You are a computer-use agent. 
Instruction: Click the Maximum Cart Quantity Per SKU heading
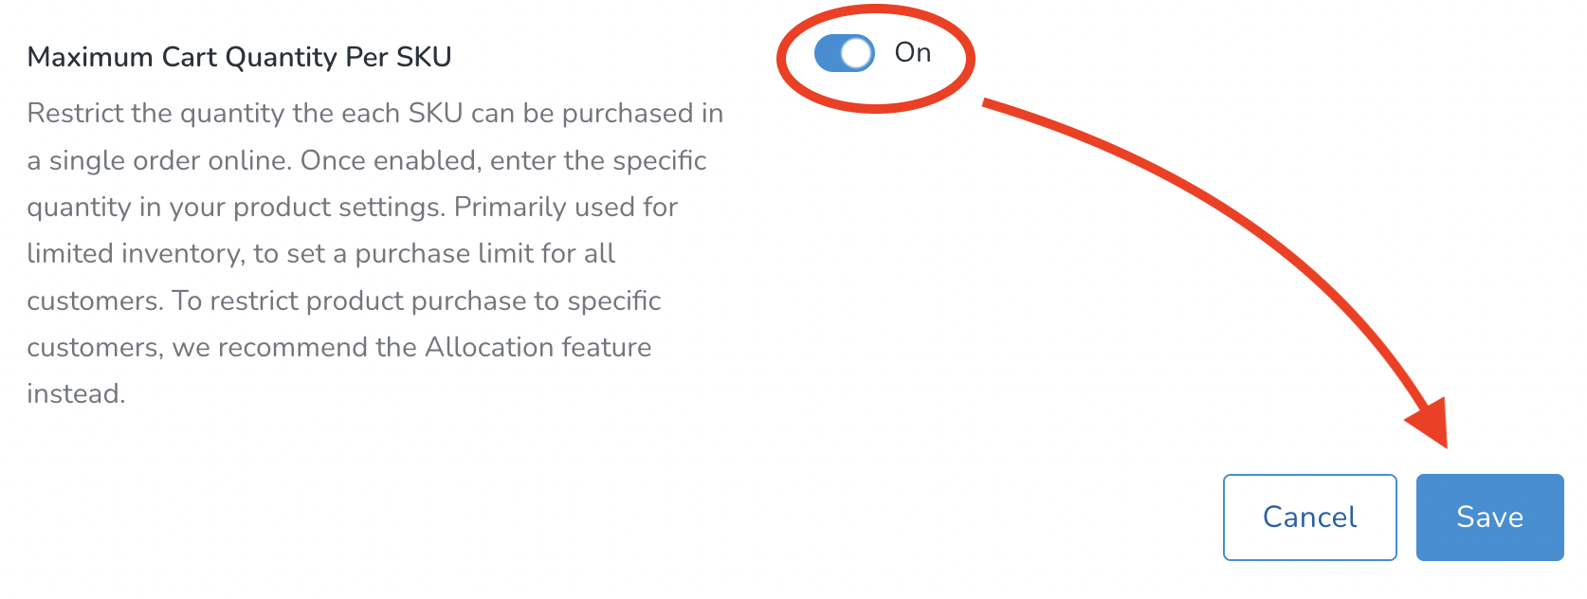pyautogui.click(x=239, y=59)
